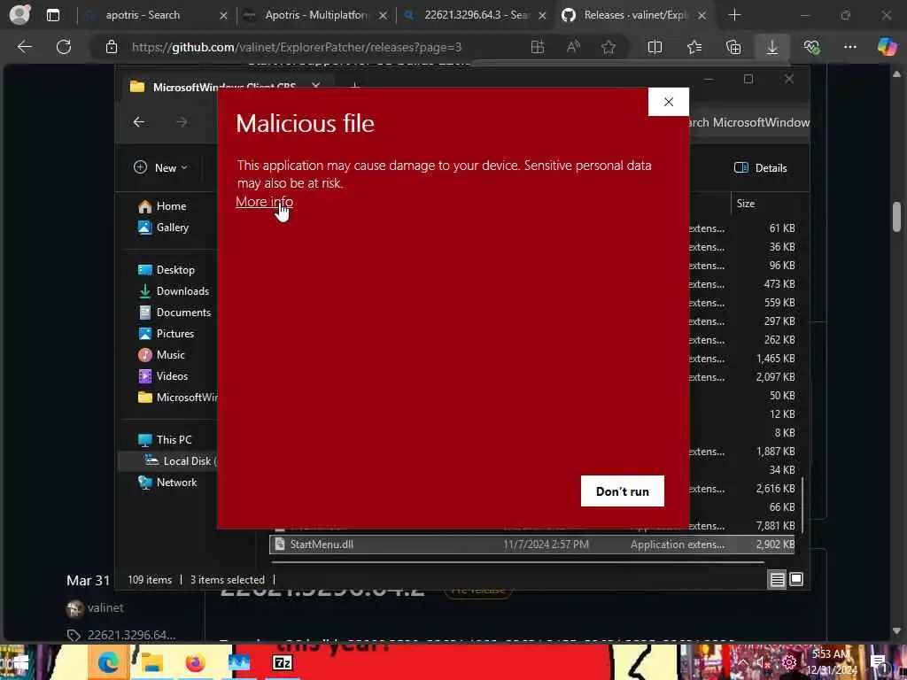Screen dimensions: 907x680
Task: Click the 1,465 KB size cell
Action: pos(775,359)
